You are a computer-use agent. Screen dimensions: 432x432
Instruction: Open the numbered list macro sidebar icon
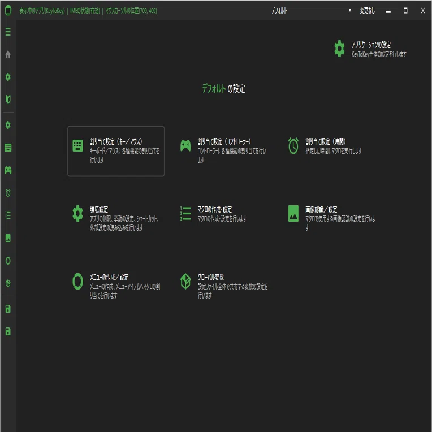(x=8, y=215)
